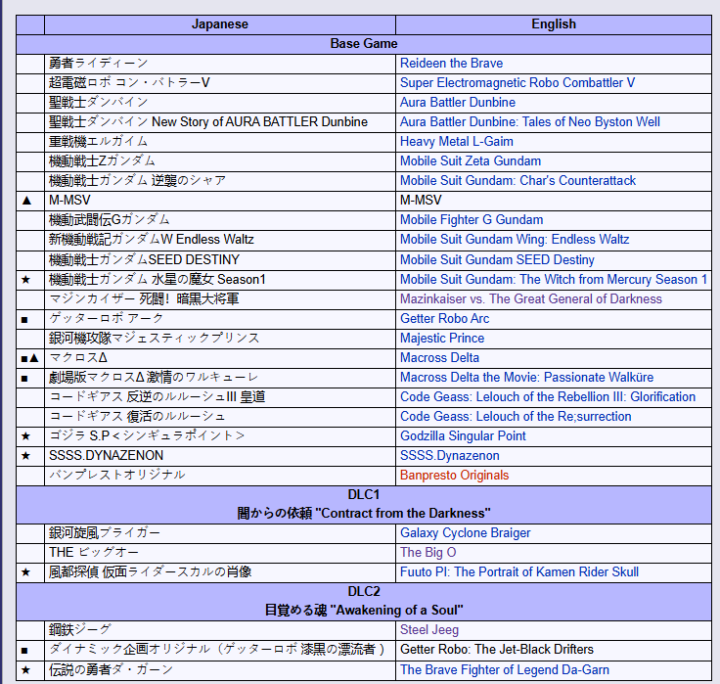Open Super Electromagnetic Robo Combattler V link
The width and height of the screenshot is (720, 684).
(517, 82)
